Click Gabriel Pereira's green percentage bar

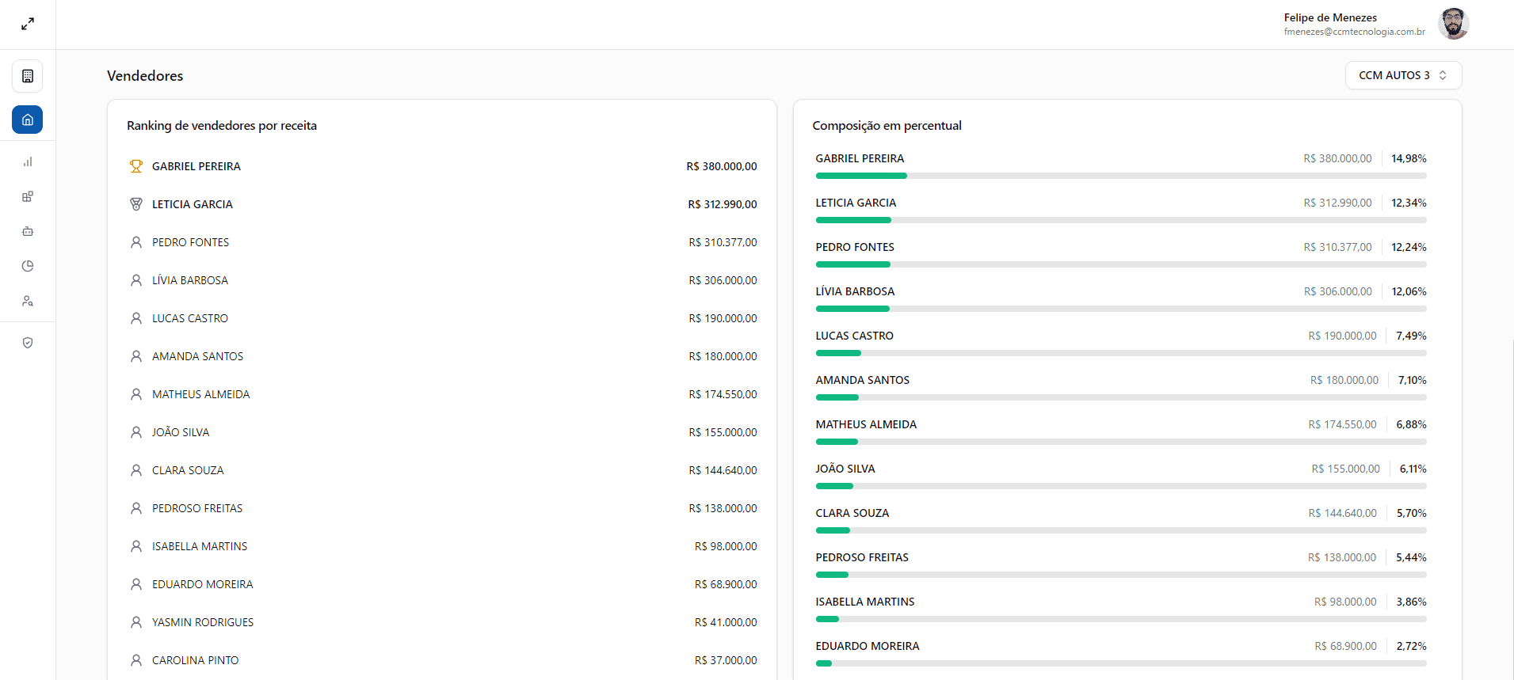[x=861, y=176]
